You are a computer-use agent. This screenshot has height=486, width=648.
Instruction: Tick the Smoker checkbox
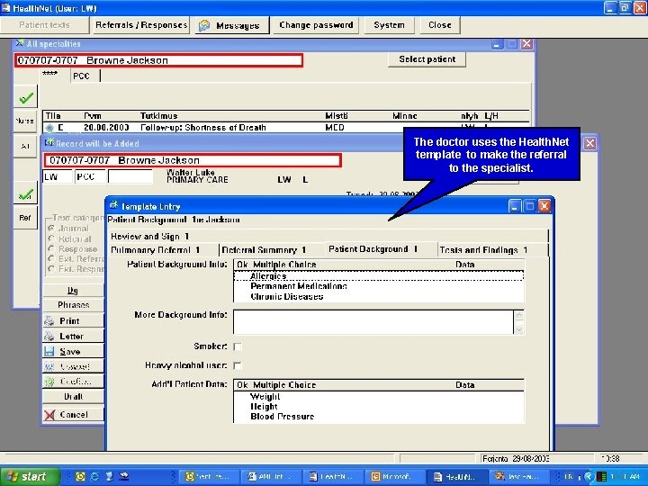pos(238,346)
